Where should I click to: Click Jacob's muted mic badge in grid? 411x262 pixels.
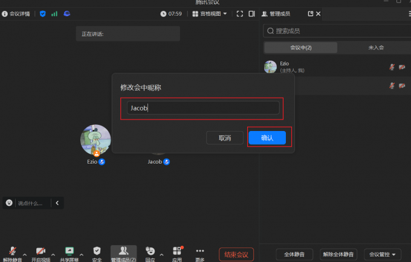166,162
